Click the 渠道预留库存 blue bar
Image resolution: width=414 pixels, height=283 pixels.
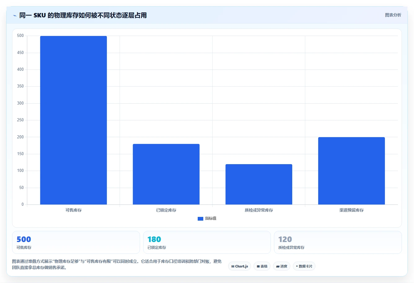click(x=351, y=171)
